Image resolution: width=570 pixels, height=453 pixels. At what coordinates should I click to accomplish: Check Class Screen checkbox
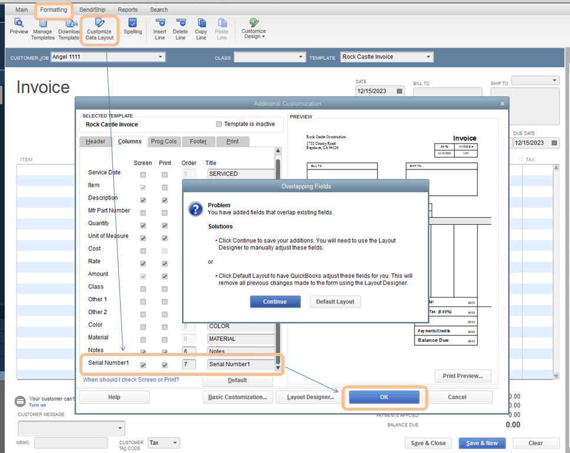(143, 289)
